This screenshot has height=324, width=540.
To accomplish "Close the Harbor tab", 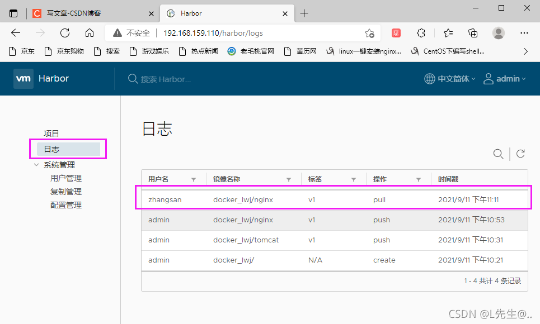I will click(285, 14).
